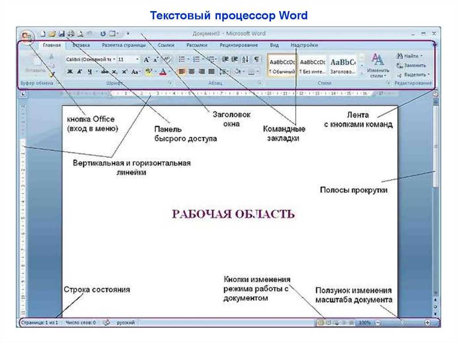This screenshot has height=343, width=458.
Task: Save the document with the floppy disk icon
Action: coord(61,34)
